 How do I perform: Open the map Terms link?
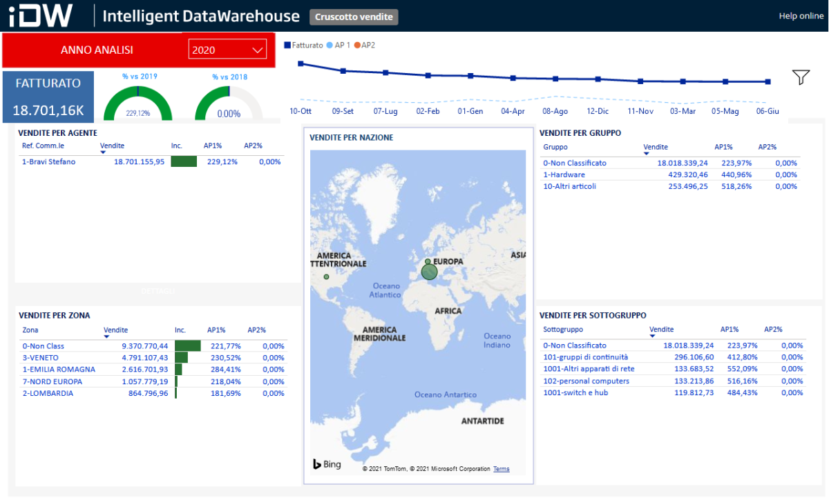tap(502, 469)
